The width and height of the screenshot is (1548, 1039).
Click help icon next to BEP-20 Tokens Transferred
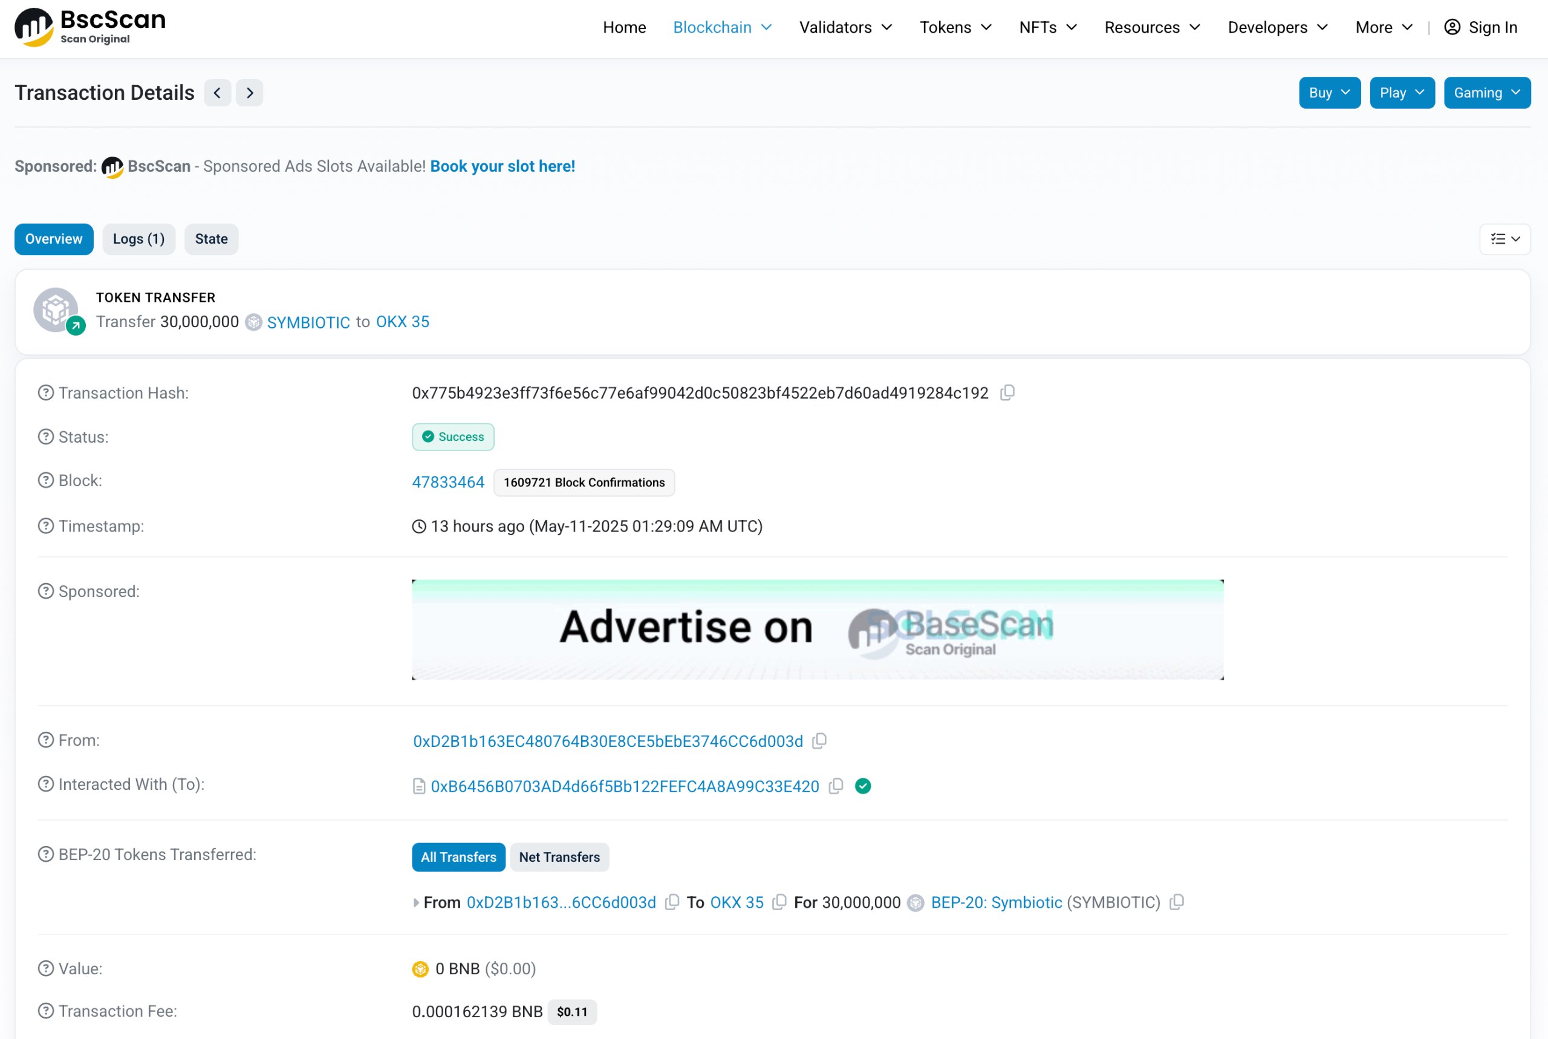tap(46, 854)
